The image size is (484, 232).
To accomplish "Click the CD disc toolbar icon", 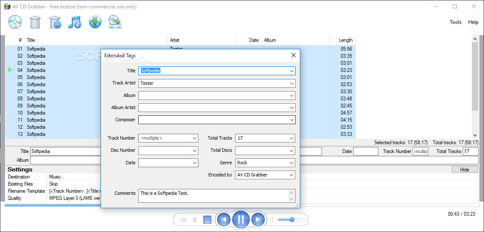I will click(x=15, y=22).
